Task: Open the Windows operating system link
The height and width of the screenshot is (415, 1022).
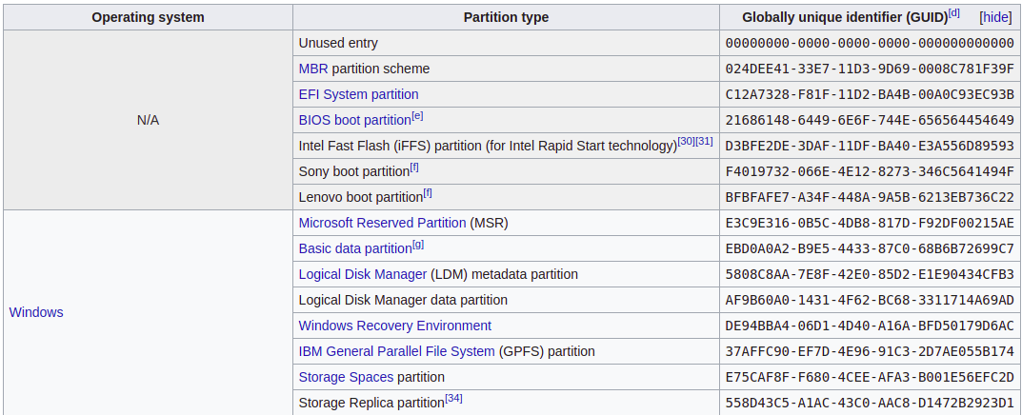Action: (36, 312)
